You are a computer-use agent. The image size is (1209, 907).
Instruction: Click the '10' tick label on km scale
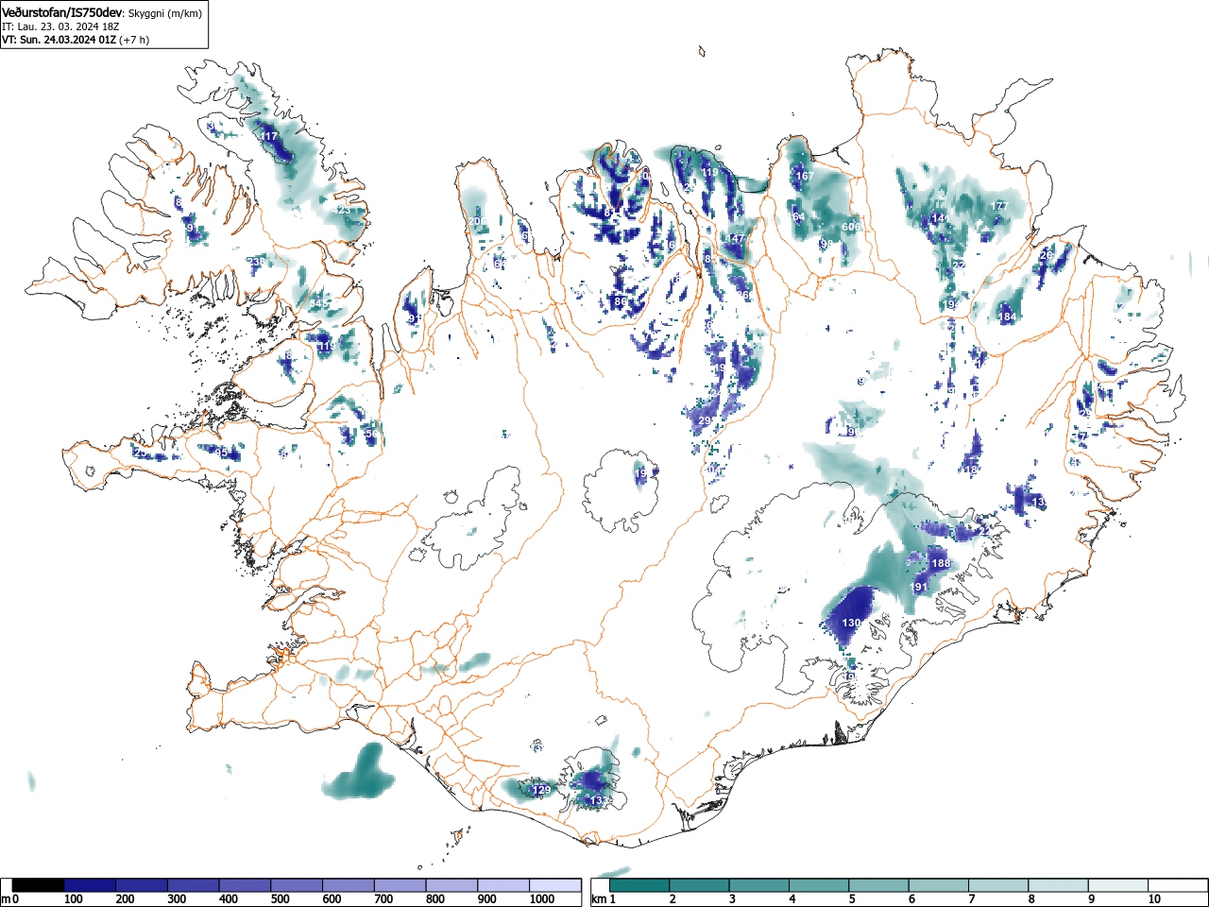click(1154, 899)
